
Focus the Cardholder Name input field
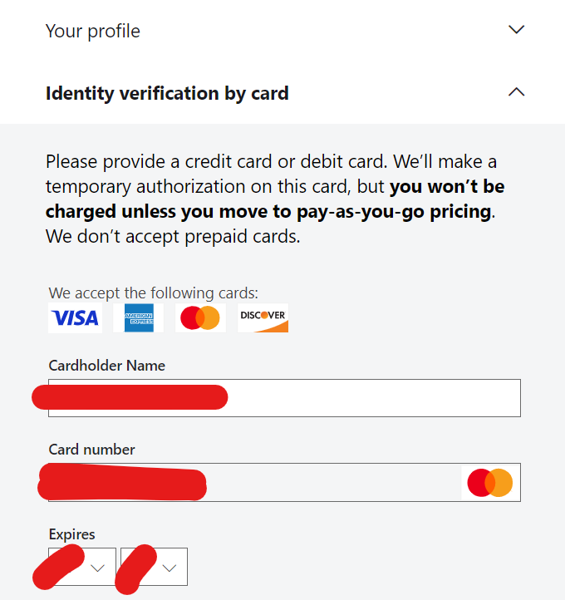pos(284,398)
